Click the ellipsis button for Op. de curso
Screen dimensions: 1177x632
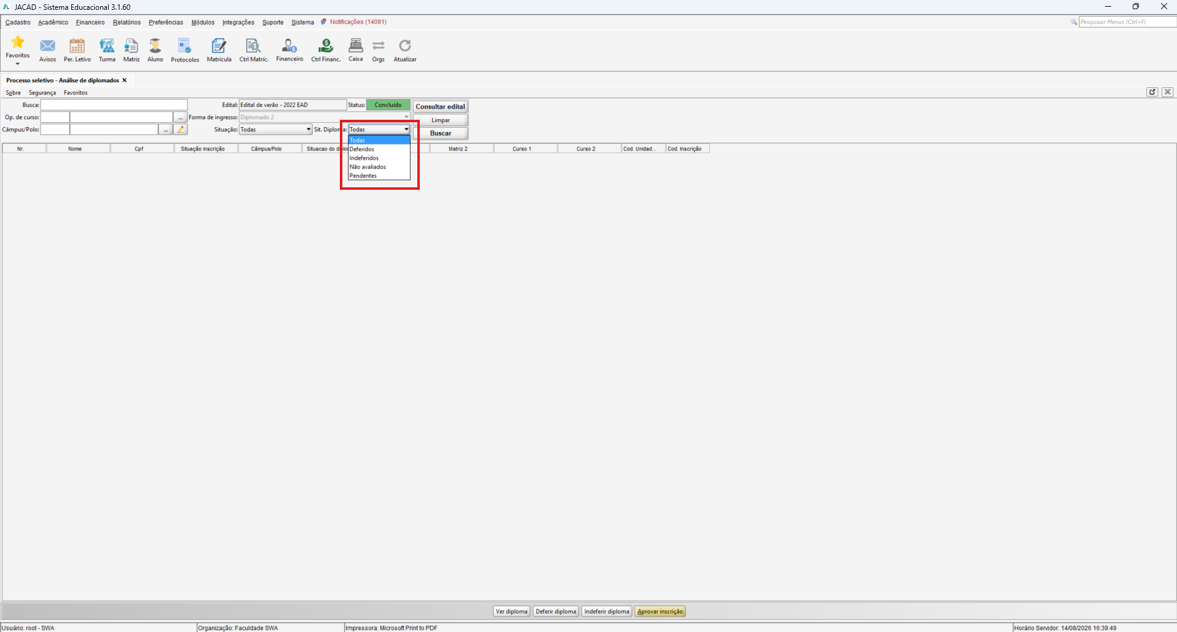pyautogui.click(x=181, y=117)
